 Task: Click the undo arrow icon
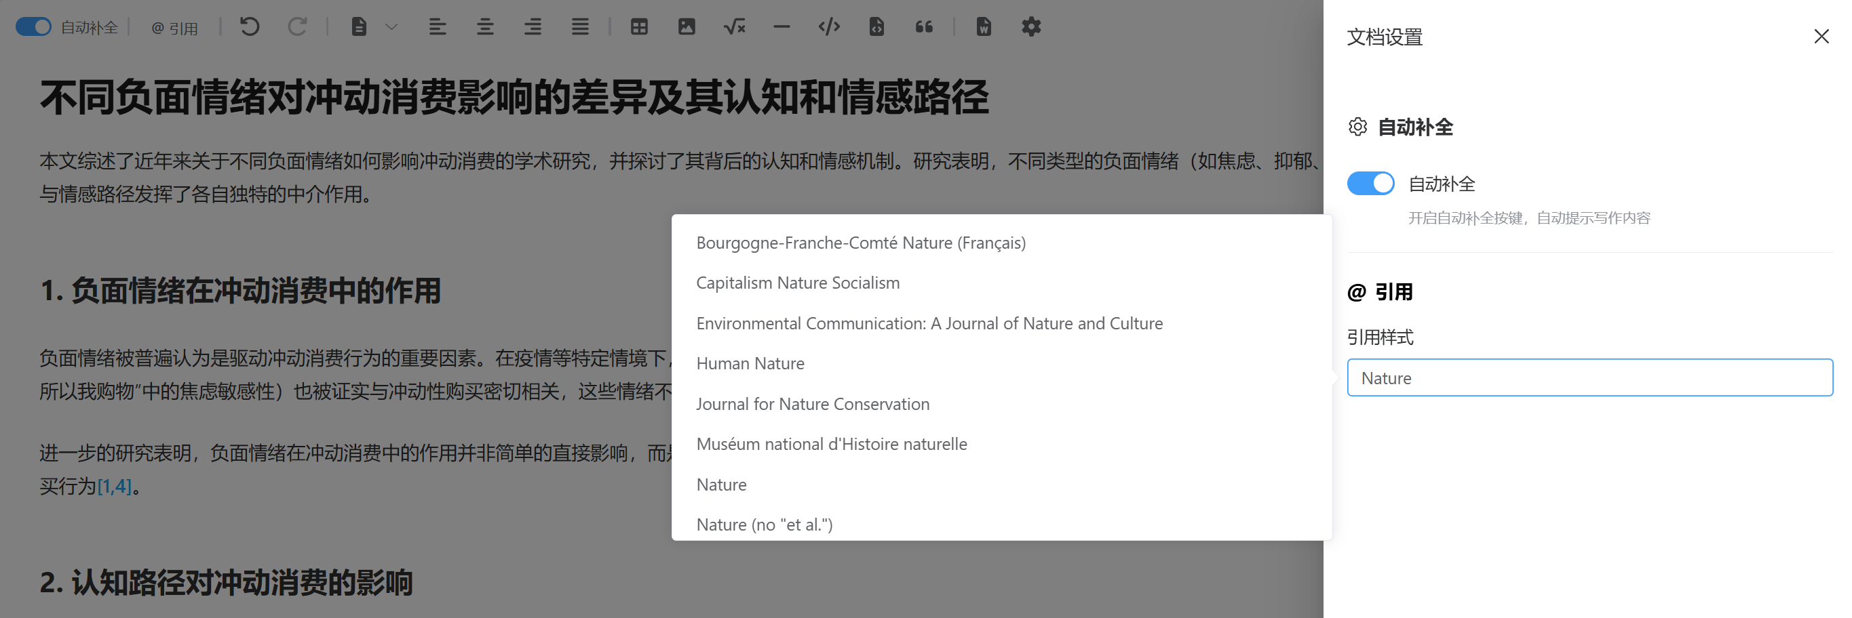coord(250,27)
